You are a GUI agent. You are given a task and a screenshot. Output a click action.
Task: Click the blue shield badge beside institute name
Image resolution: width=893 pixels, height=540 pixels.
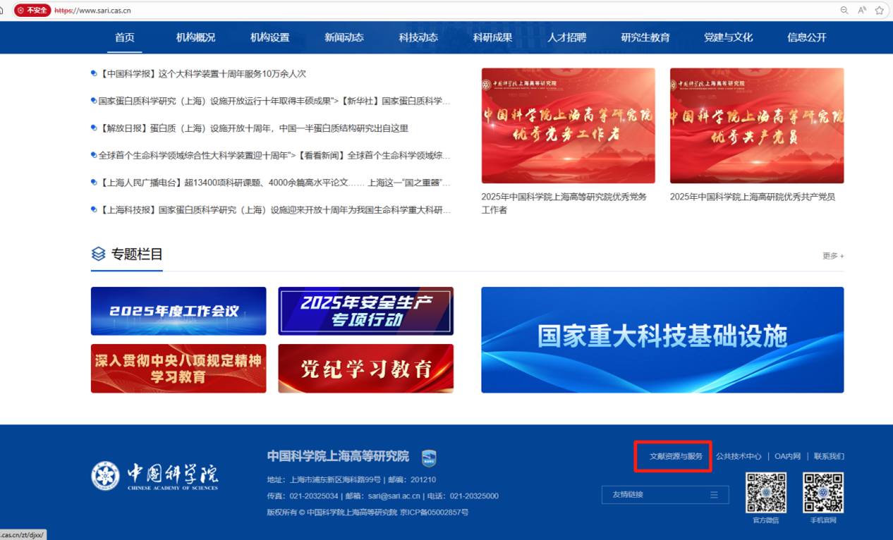(429, 458)
